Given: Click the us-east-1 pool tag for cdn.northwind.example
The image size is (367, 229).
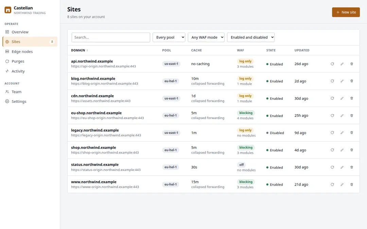Looking at the screenshot, I should 171,98.
